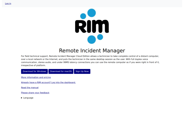Open the Log in link at top

pyautogui.click(x=8, y=3)
